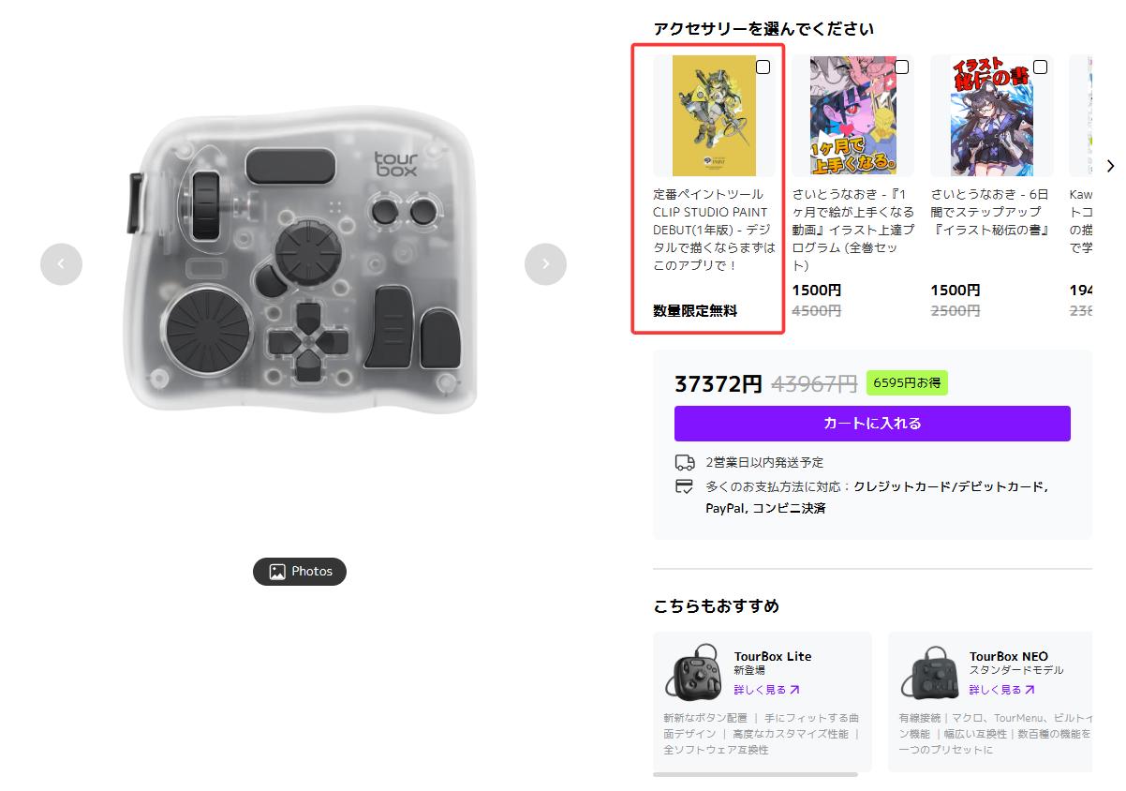The height and width of the screenshot is (791, 1126).
Task: Click the delivery truck shipping icon
Action: coord(685,462)
